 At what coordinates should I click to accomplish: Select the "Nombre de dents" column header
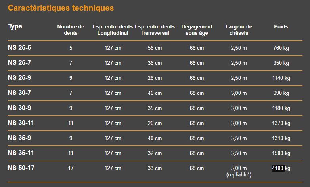(x=71, y=30)
